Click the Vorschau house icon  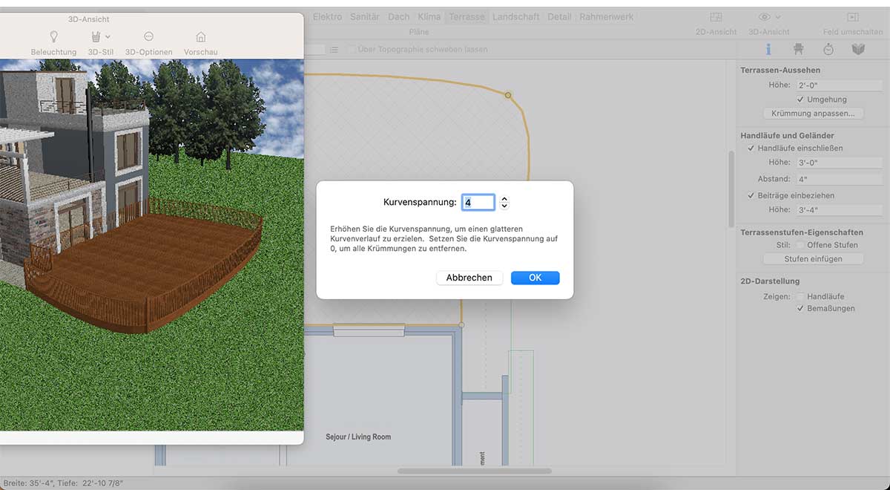[x=200, y=37]
